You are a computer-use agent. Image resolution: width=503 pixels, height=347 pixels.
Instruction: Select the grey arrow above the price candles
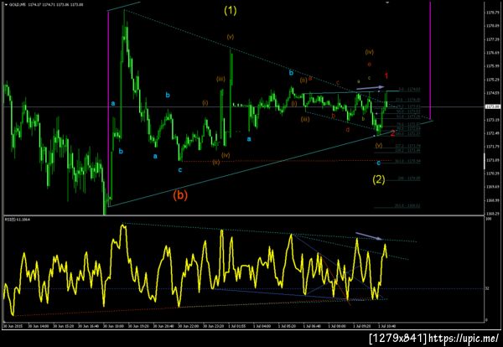(370, 87)
